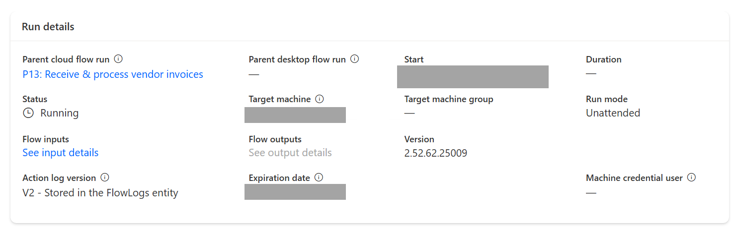The width and height of the screenshot is (736, 234).
Task: Click the Start field label
Action: [x=414, y=59]
